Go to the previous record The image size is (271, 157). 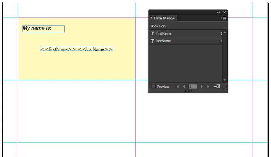[x=184, y=86]
